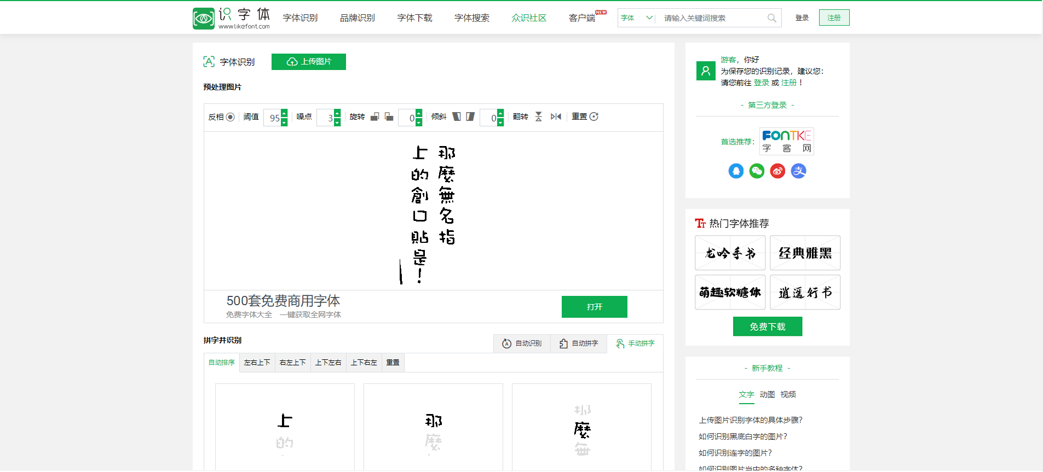
Task: Click the 阈值 value field showing 95
Action: click(x=272, y=118)
